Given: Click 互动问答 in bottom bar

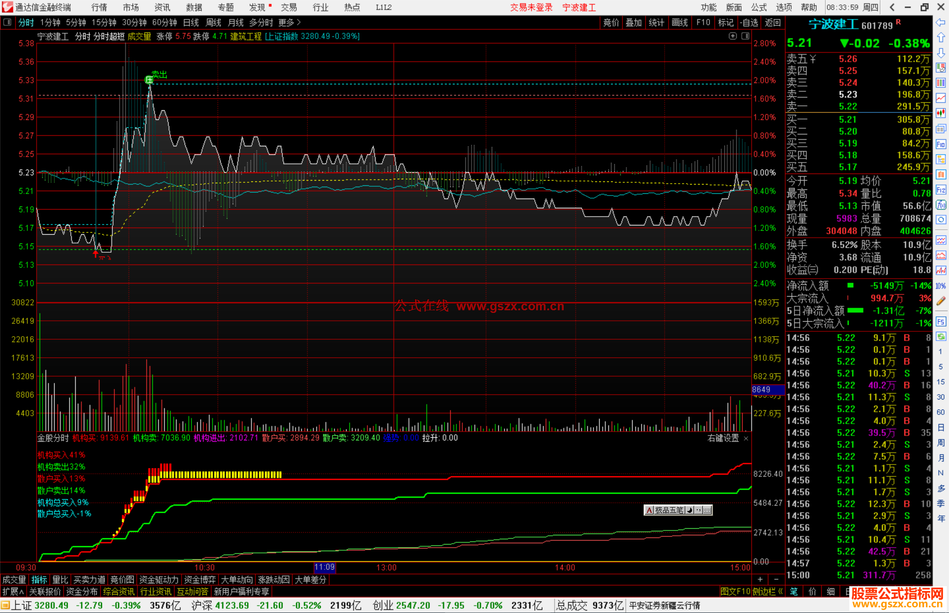Looking at the screenshot, I should tap(192, 591).
